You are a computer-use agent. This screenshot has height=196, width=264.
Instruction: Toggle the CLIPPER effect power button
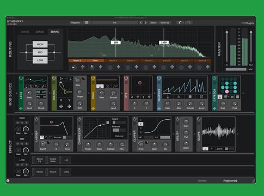pyautogui.click(x=134, y=119)
